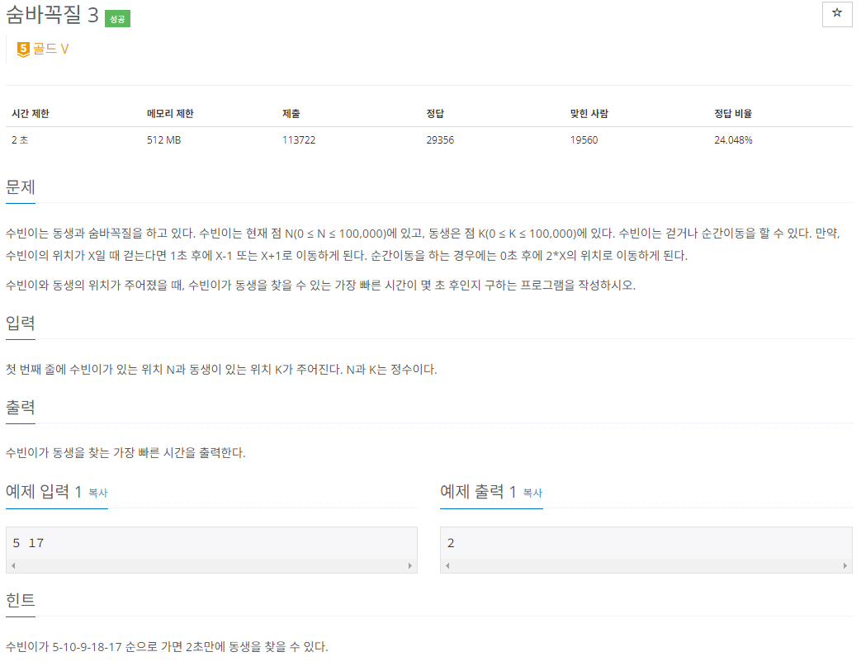Click the example input horizontal scrollbar

tap(211, 565)
